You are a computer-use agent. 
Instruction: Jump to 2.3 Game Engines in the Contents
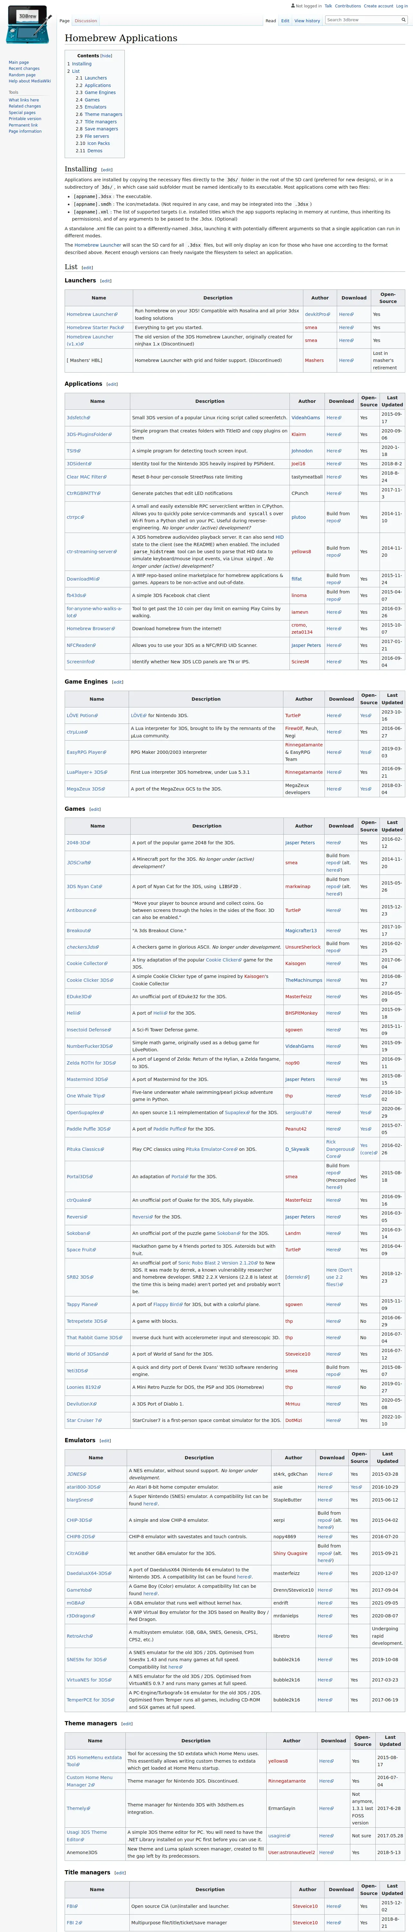tap(96, 92)
